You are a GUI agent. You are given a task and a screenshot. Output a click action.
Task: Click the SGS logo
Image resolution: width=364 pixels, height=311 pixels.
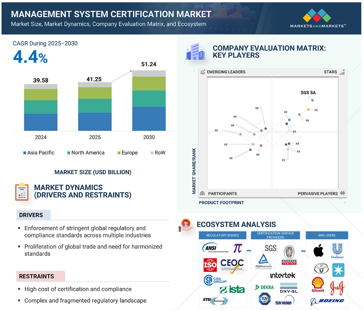point(271,248)
